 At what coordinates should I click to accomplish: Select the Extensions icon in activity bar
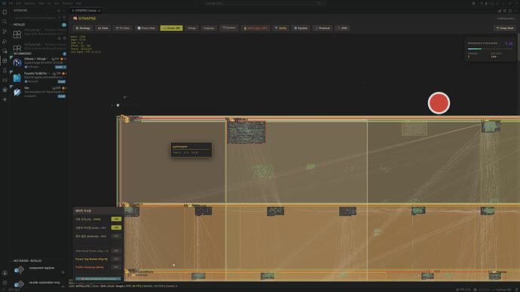(x=5, y=61)
